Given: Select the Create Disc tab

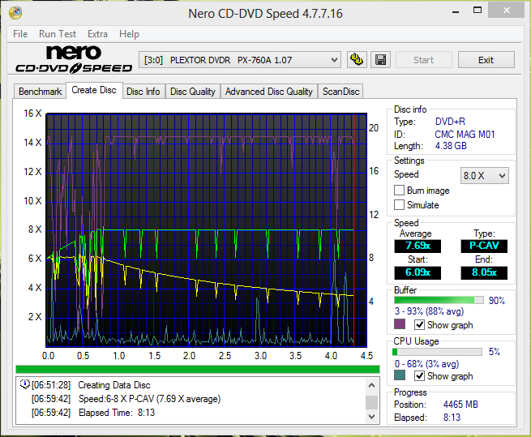Looking at the screenshot, I should (94, 90).
